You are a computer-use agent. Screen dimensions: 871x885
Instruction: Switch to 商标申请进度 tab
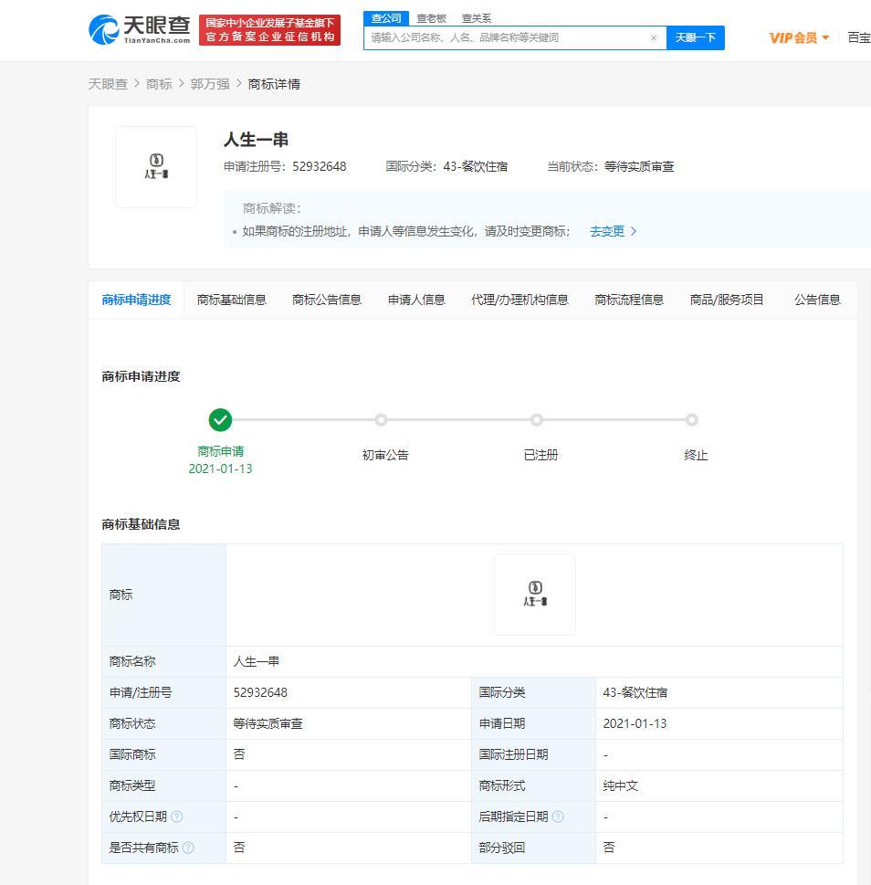[137, 300]
